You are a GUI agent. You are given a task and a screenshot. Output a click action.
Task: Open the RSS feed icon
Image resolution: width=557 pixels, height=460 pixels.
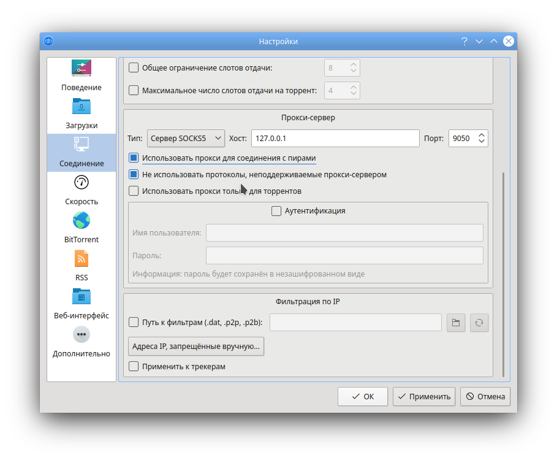click(x=81, y=258)
